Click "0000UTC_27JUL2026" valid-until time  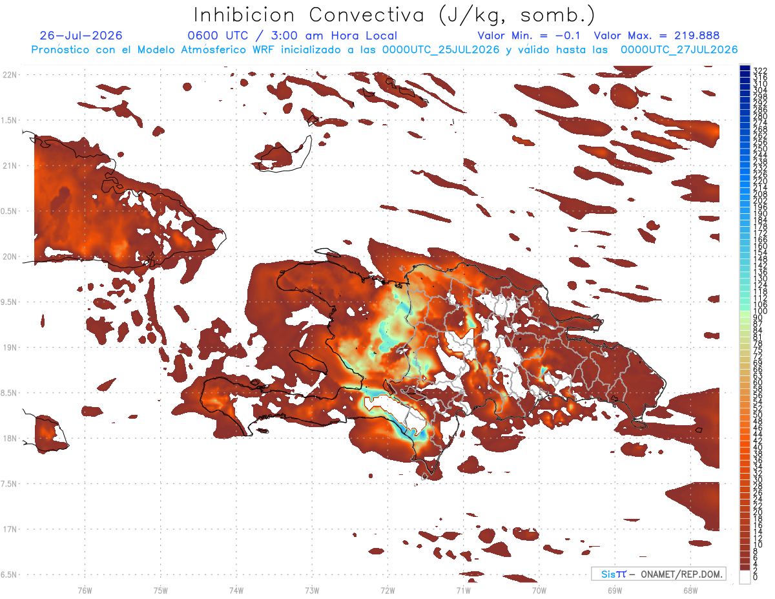pos(679,50)
